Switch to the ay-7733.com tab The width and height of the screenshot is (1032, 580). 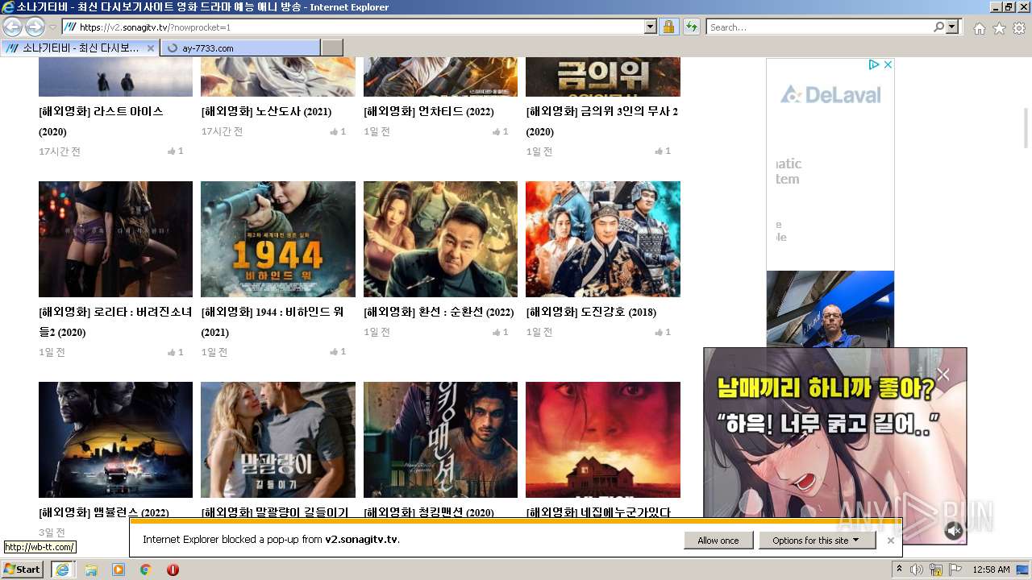240,48
